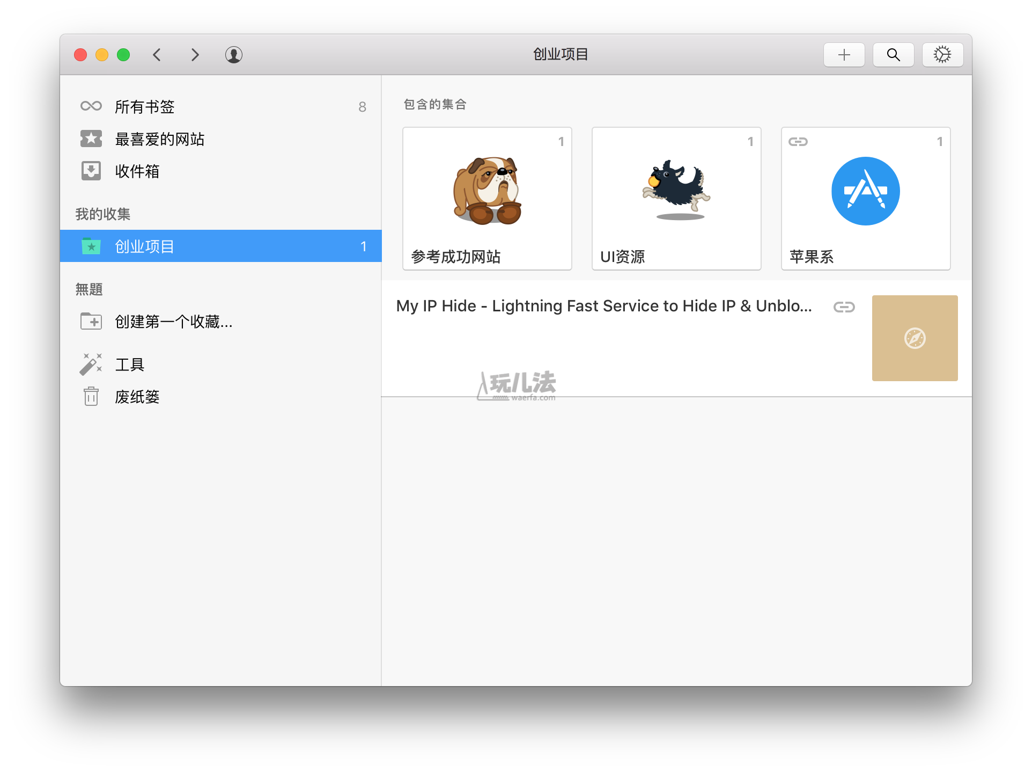Open the tan compass bookmark thumbnail
This screenshot has width=1032, height=772.
(x=915, y=338)
